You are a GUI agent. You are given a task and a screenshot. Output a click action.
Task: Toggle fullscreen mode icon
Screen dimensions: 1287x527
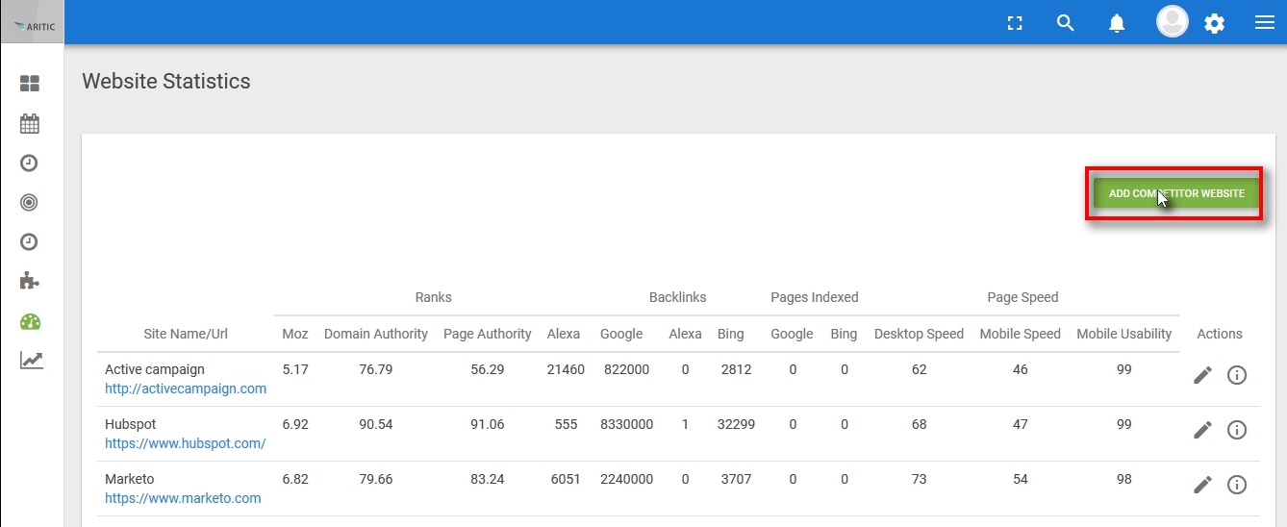coord(1014,23)
